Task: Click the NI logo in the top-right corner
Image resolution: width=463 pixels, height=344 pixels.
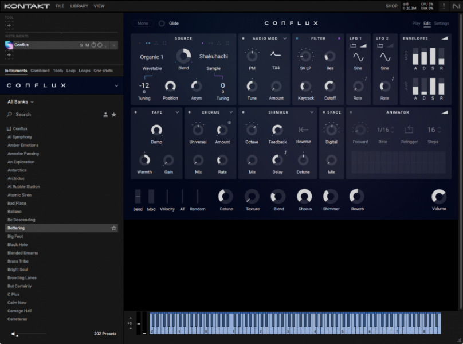Action: (x=457, y=6)
